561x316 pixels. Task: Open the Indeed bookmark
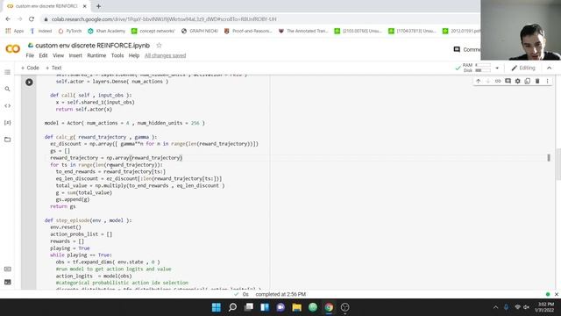coord(41,32)
